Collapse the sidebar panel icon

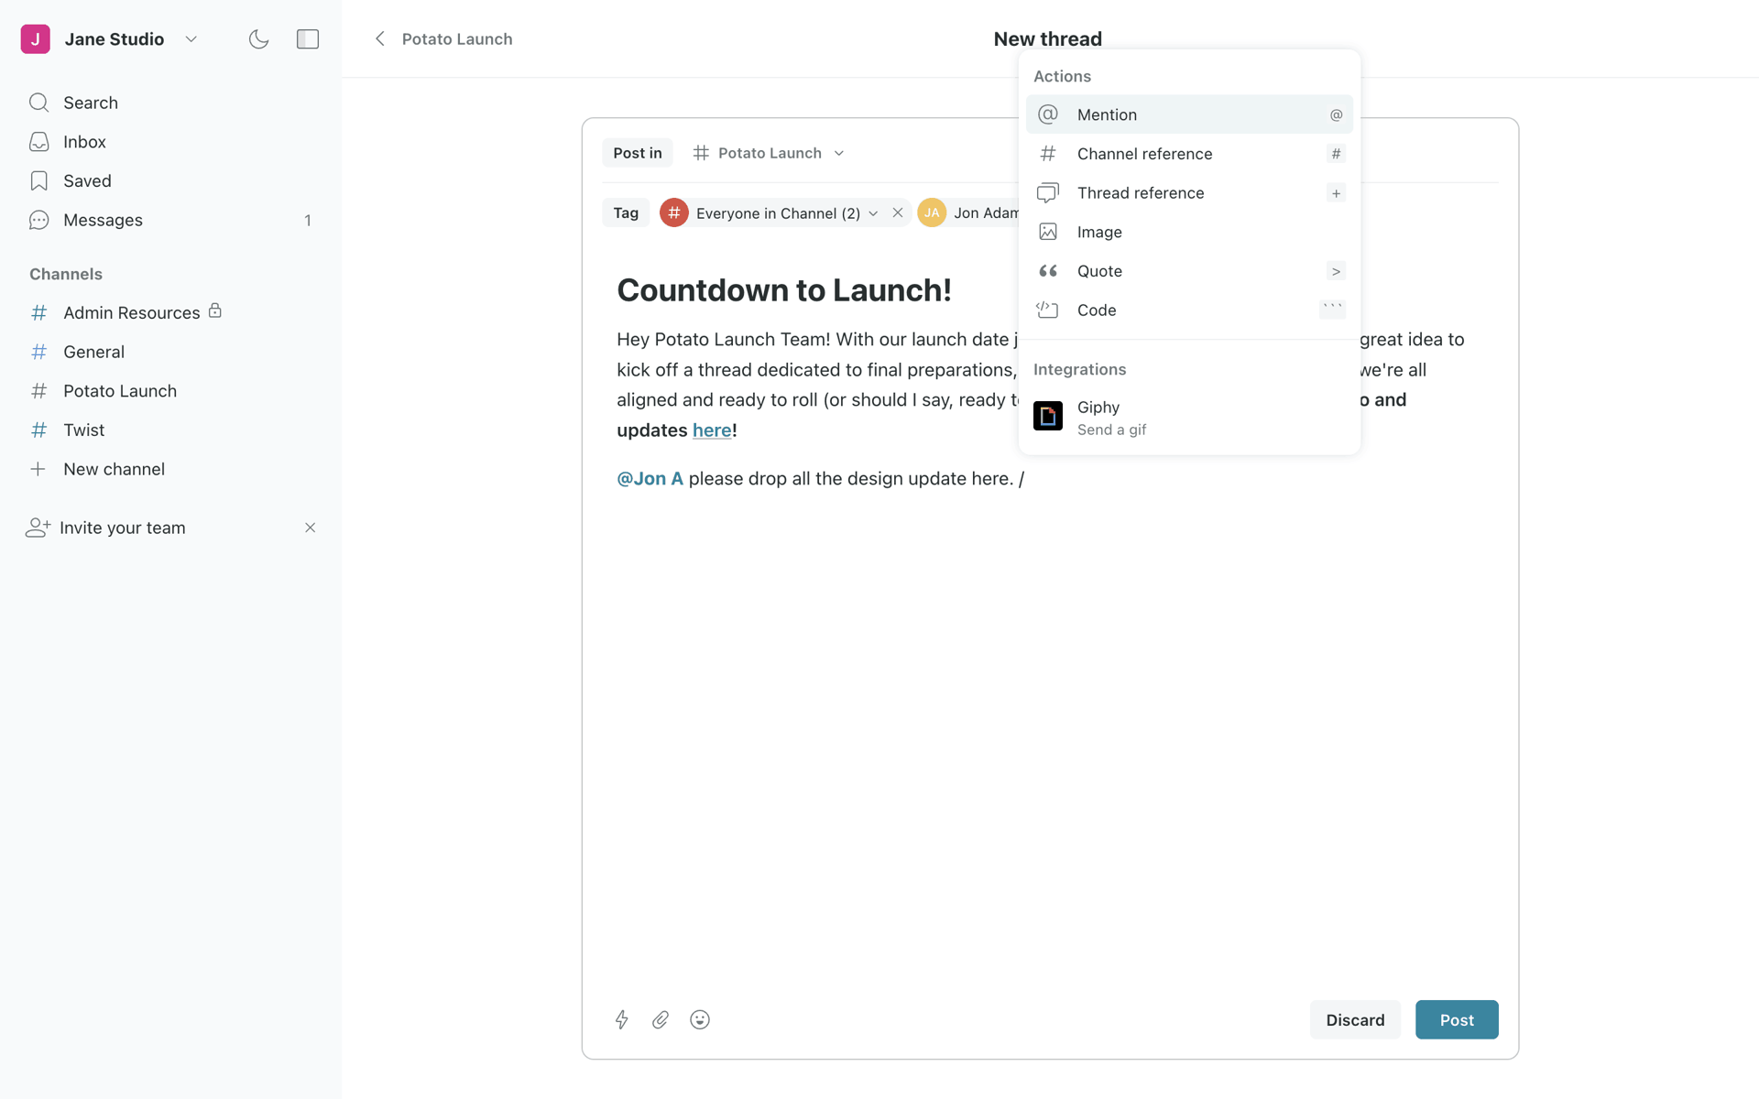point(308,38)
